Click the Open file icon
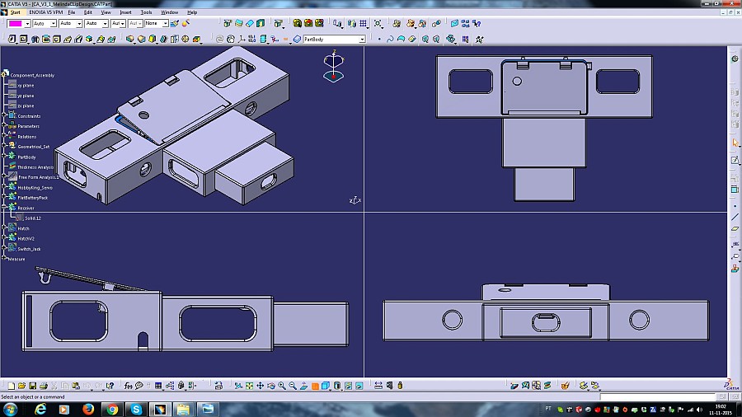This screenshot has width=742, height=417. (x=21, y=386)
